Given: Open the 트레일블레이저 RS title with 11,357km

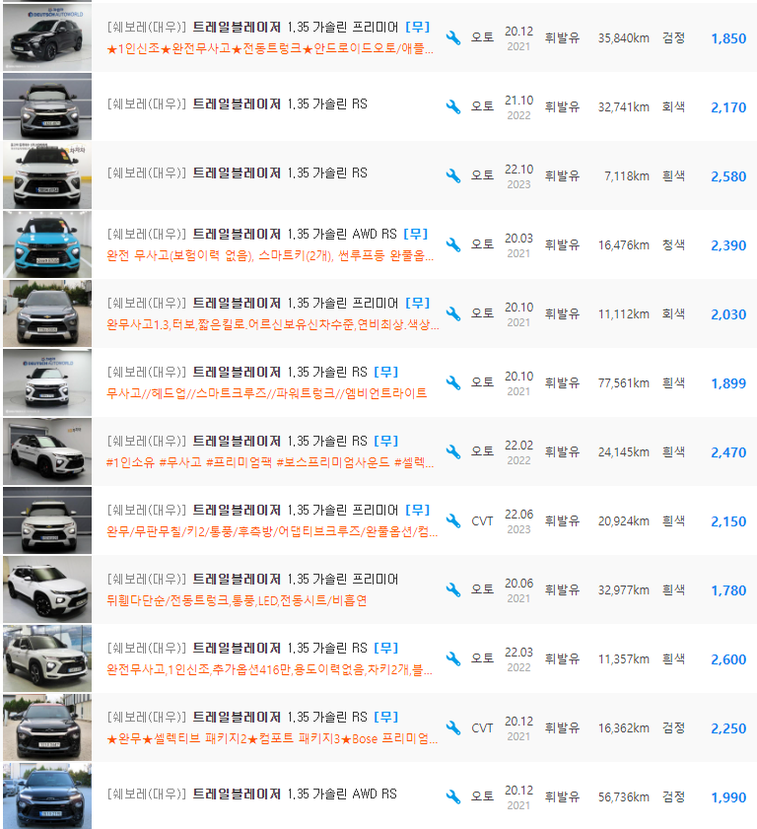Looking at the screenshot, I should (x=238, y=648).
